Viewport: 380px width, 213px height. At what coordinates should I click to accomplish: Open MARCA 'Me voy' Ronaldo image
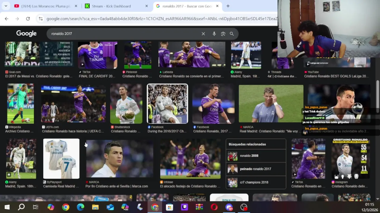pyautogui.click(x=271, y=104)
